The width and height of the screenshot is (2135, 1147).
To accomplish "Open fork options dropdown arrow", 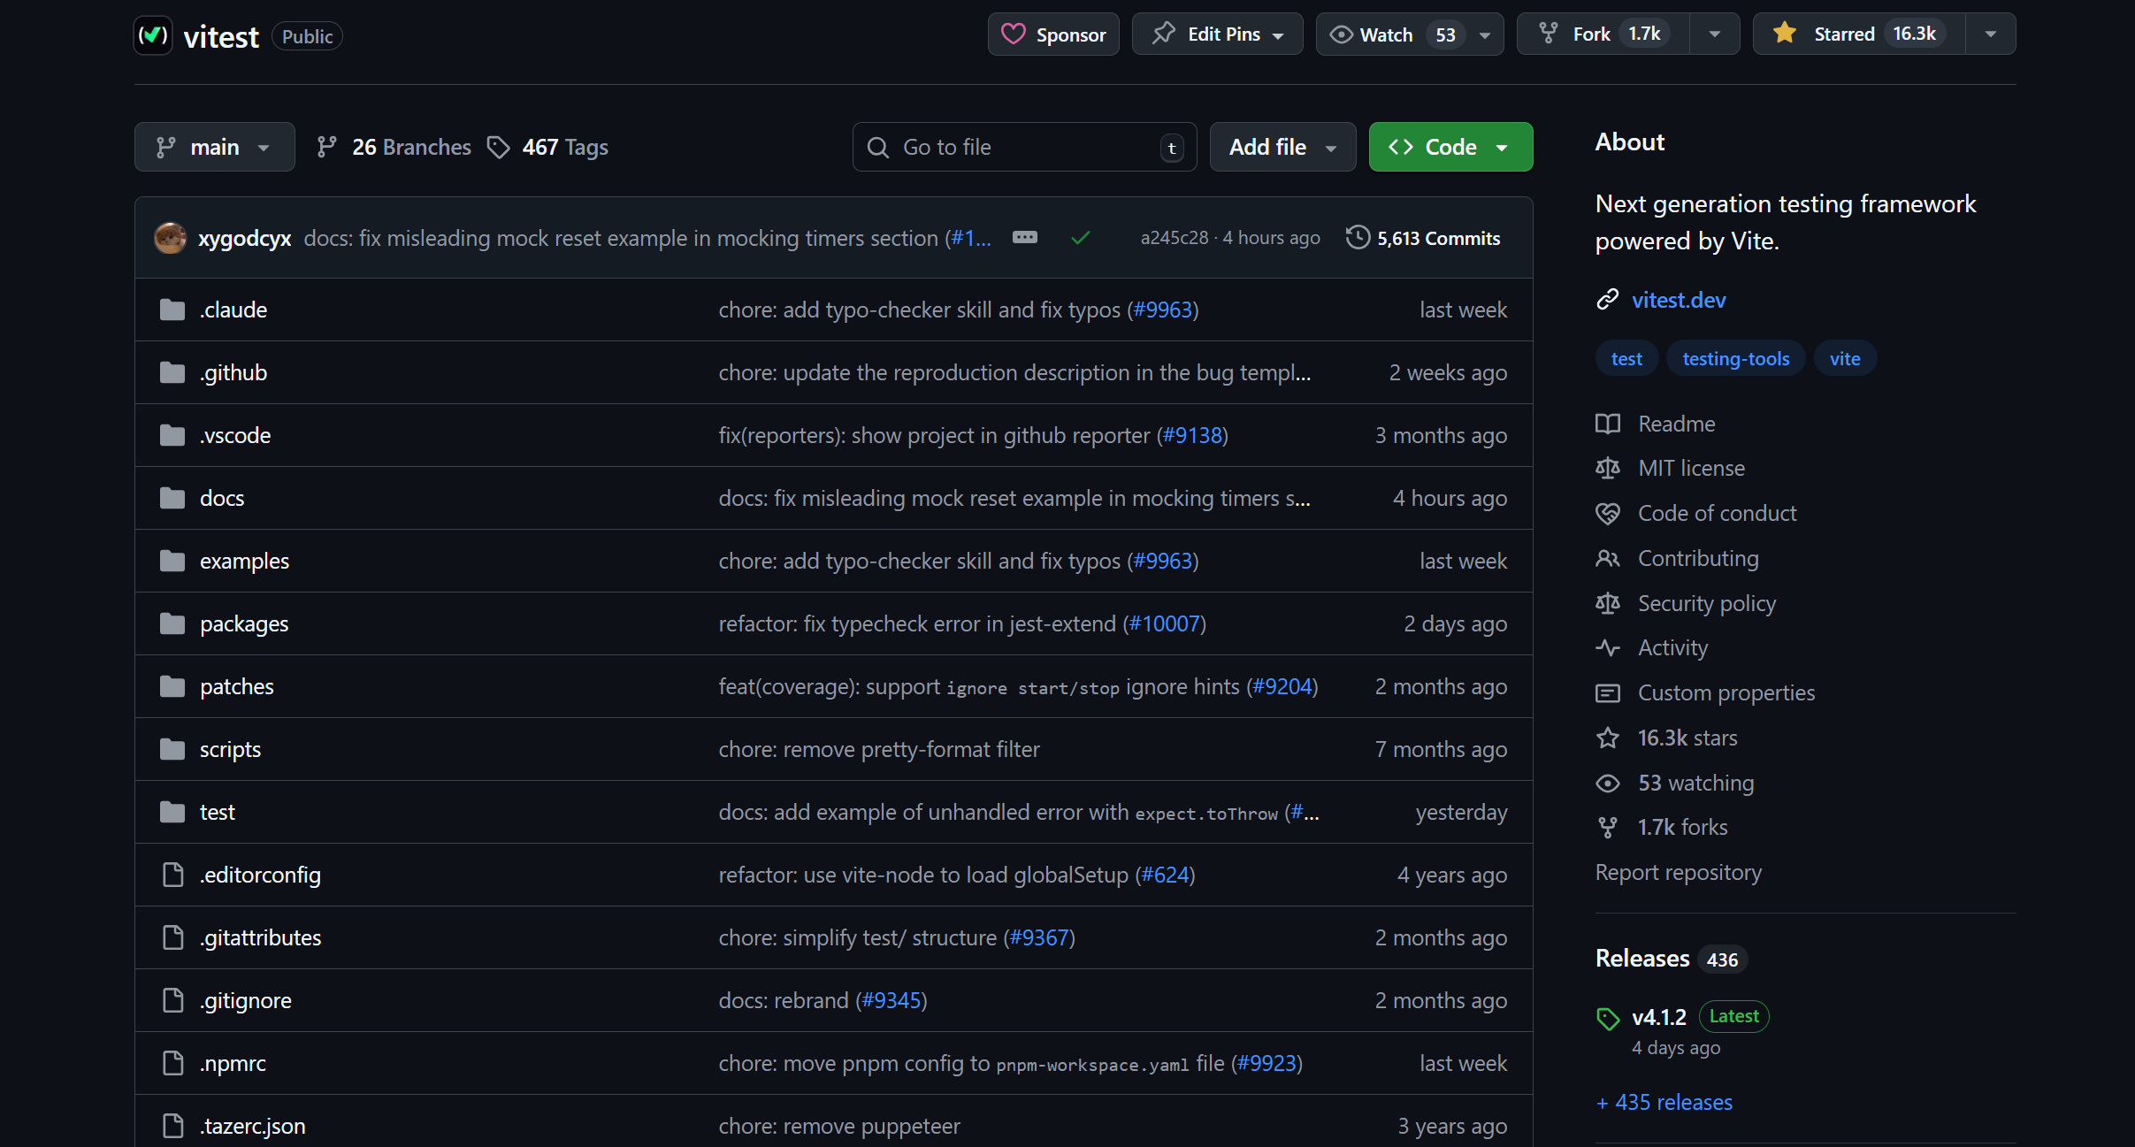I will pos(1715,34).
